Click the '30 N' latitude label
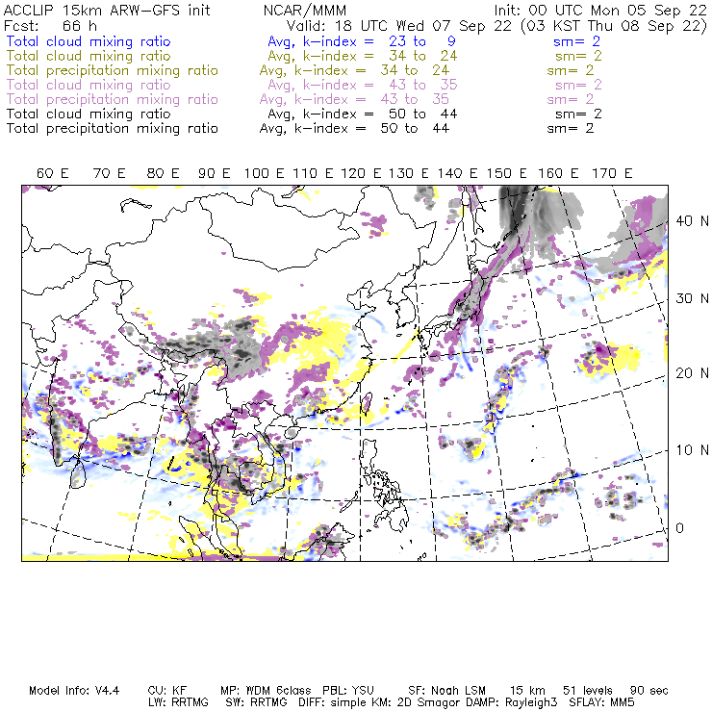Screen dimensions: 712x712 click(x=692, y=298)
